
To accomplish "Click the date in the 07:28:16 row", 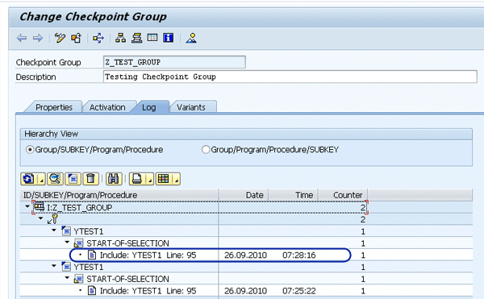I will tap(245, 255).
